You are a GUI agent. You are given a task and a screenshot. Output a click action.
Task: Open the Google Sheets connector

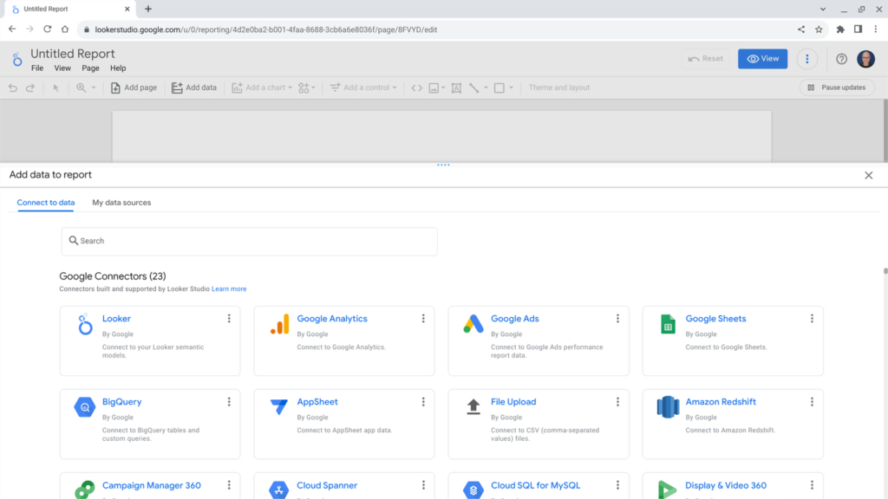[x=668, y=325]
